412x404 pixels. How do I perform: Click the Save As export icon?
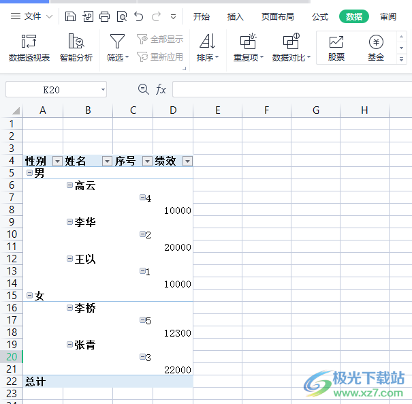(88, 16)
